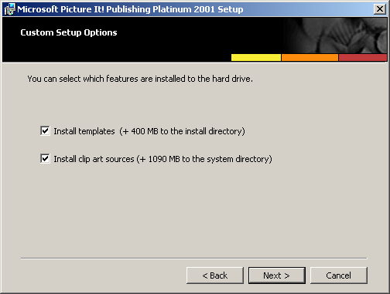Click the Next > button
The height and width of the screenshot is (294, 390).
277,275
